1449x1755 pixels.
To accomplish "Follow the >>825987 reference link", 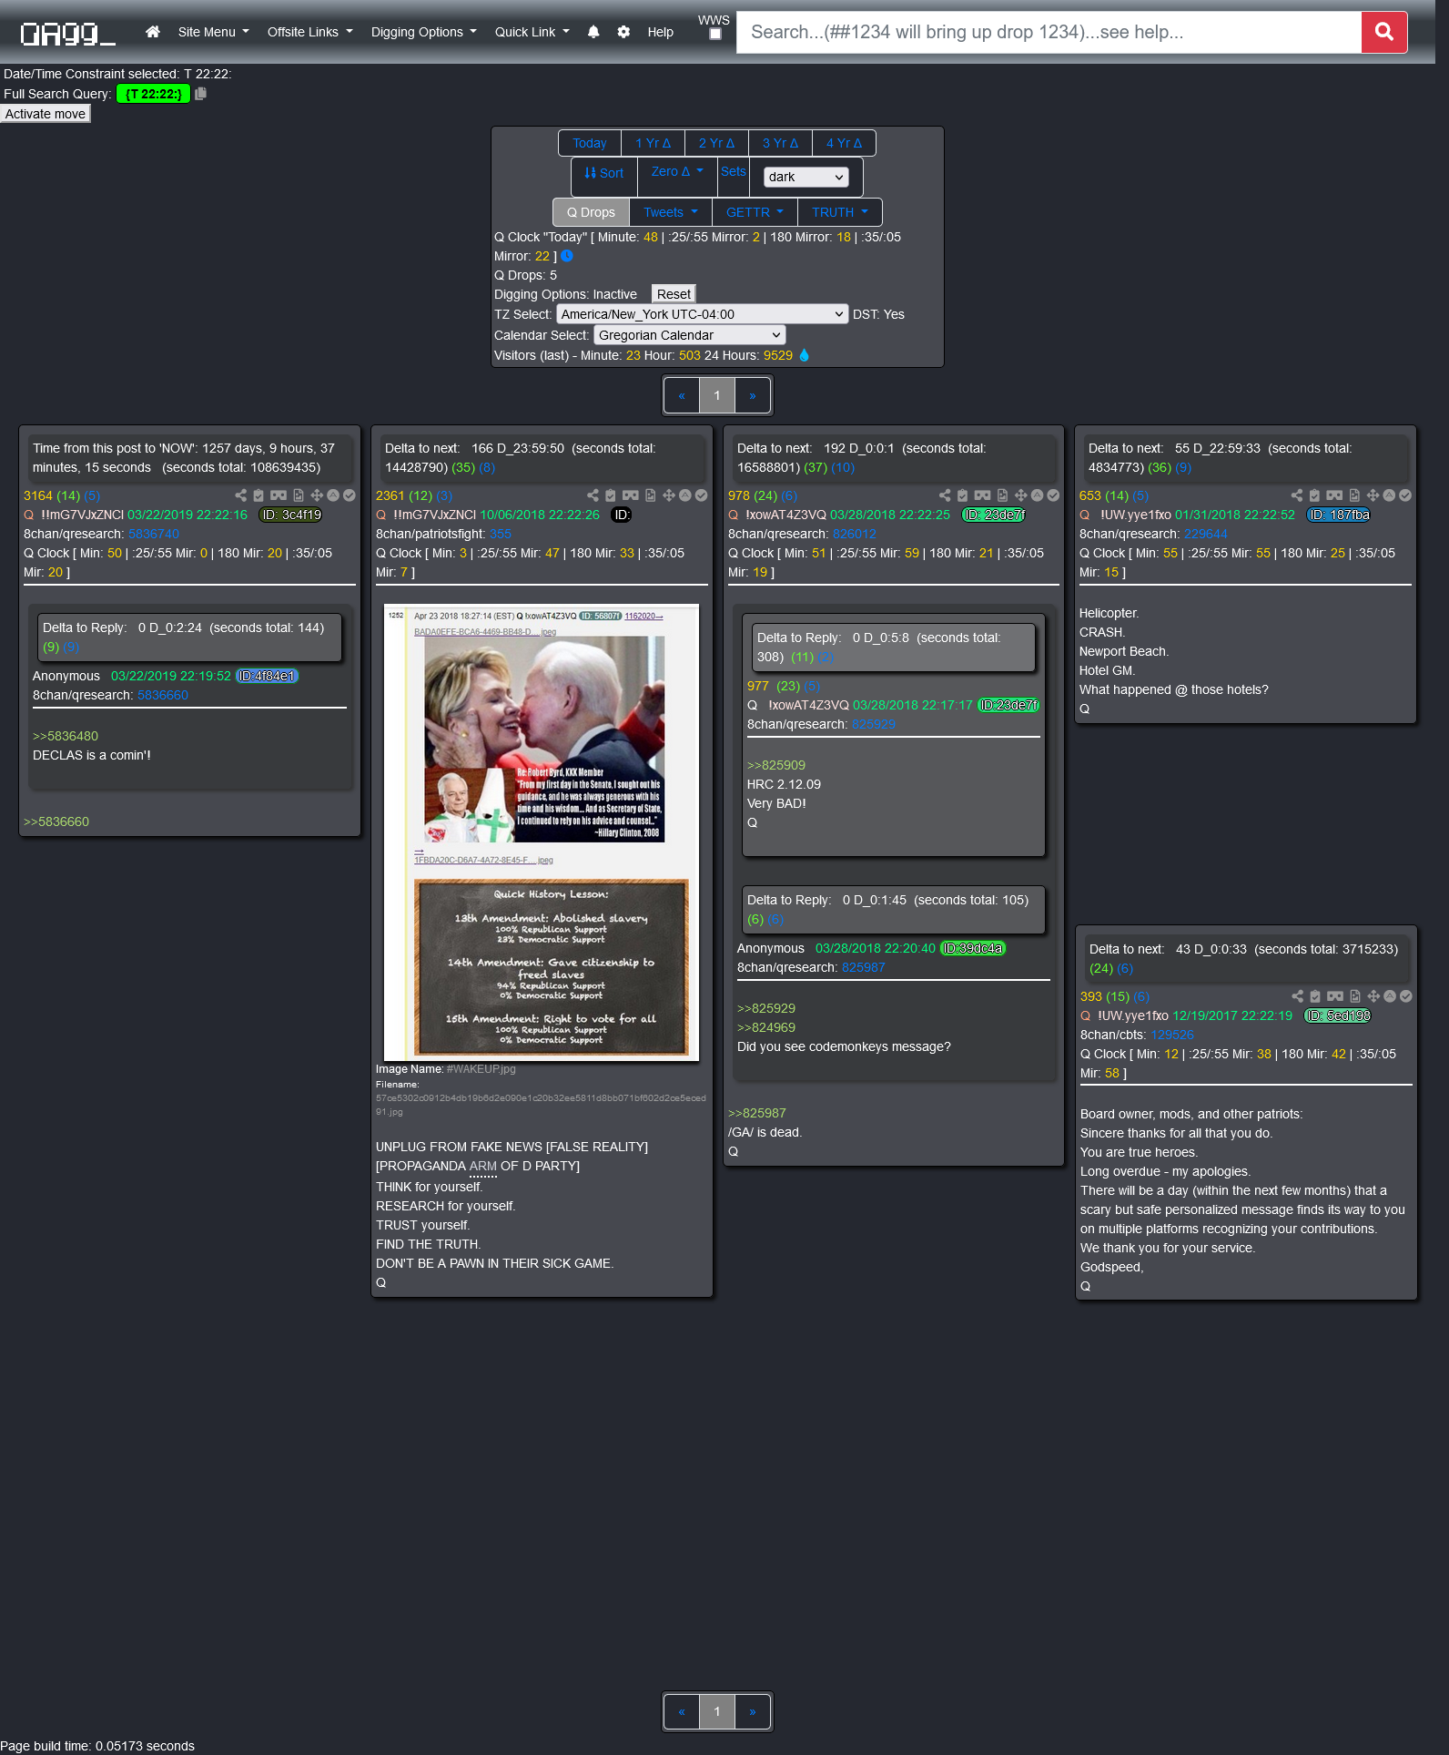I will [x=757, y=1113].
